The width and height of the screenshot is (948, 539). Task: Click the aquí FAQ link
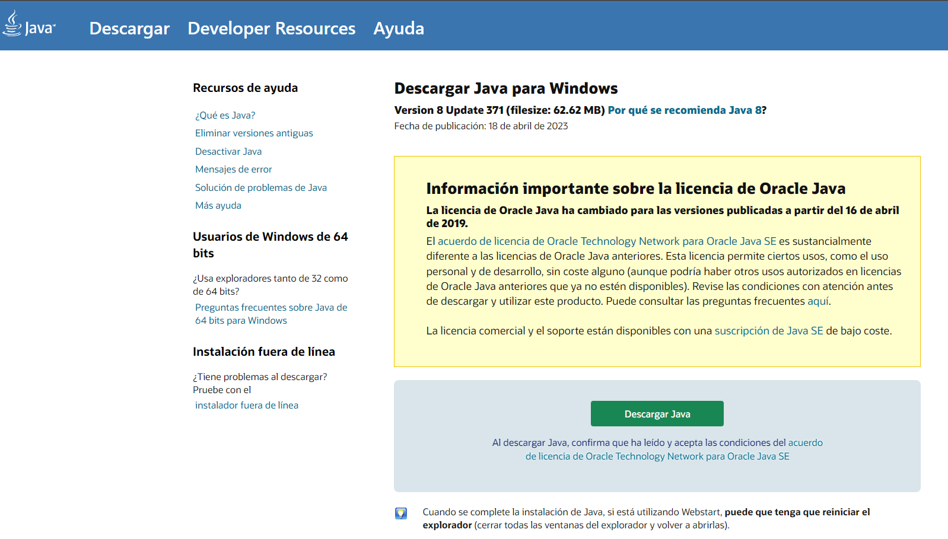(x=818, y=301)
